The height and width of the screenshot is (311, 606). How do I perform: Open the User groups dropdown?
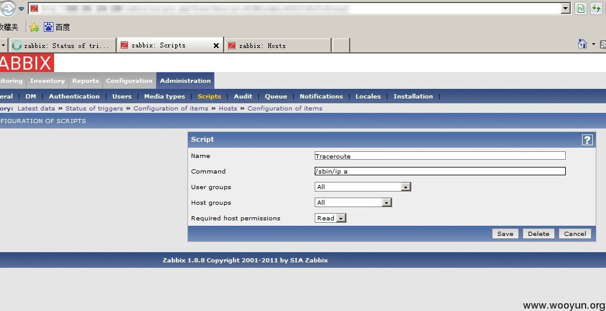tap(363, 187)
